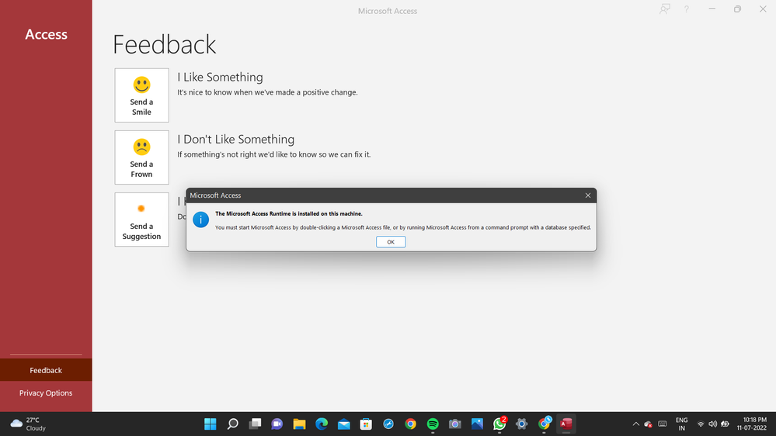
Task: Click the Access icon in the taskbar
Action: (x=566, y=424)
